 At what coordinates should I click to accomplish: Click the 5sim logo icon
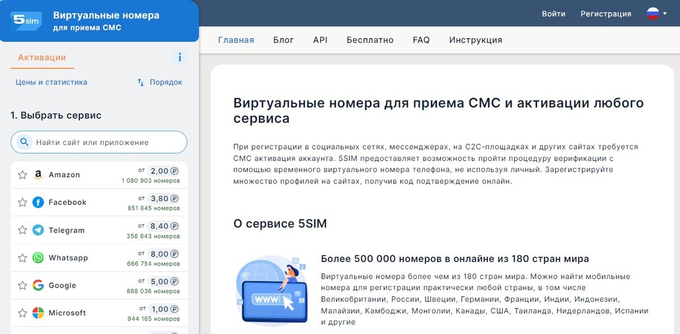click(x=26, y=20)
